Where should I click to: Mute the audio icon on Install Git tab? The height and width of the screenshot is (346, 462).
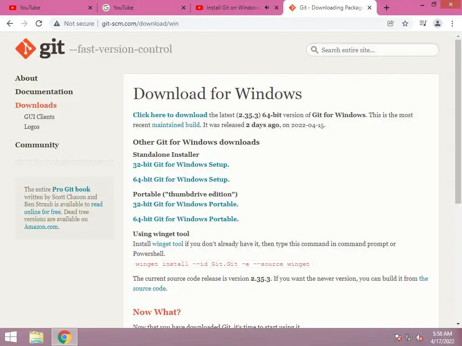267,8
